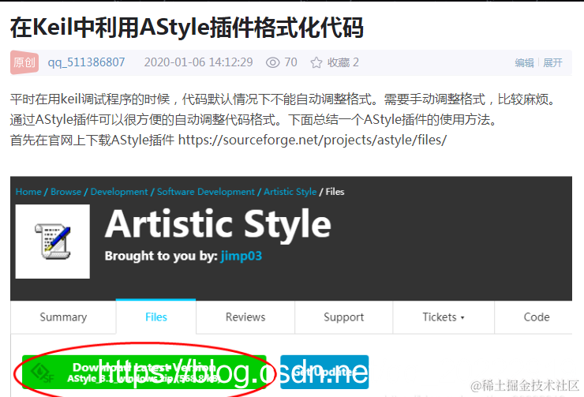584x397 pixels.
Task: Click the 收藏 2 favorites label
Action: click(x=343, y=62)
